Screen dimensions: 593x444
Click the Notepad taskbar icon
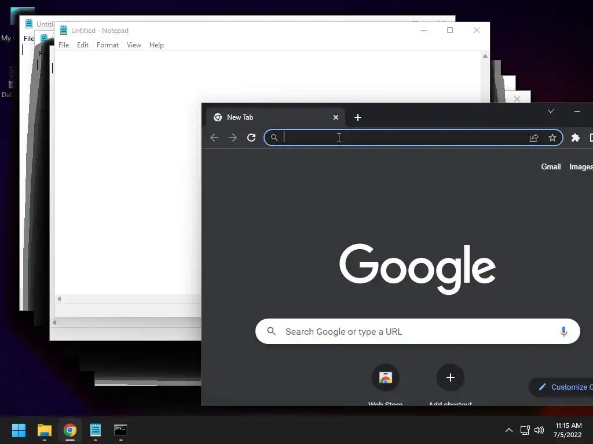tap(96, 430)
